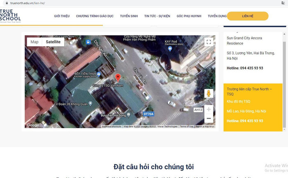Click AH13 road label on map
The height and width of the screenshot is (178, 288).
(x=198, y=110)
